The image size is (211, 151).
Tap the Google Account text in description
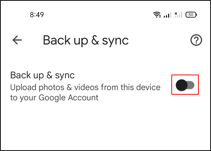[69, 97]
